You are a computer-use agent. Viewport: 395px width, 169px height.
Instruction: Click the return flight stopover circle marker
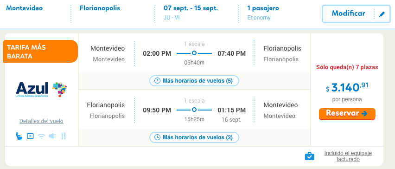[194, 110]
